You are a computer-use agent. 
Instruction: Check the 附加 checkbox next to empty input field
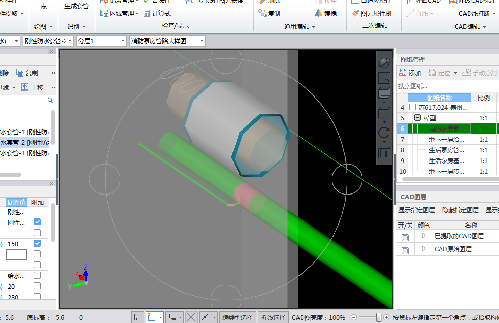(37, 254)
